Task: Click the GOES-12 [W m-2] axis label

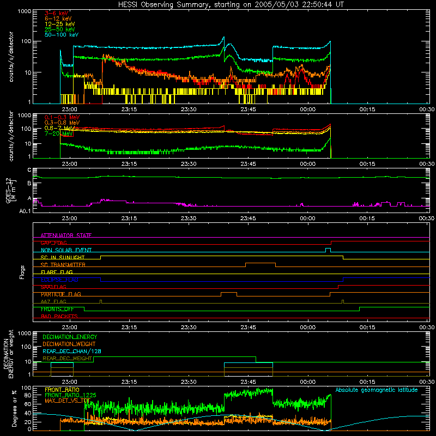Action: [x=10, y=190]
